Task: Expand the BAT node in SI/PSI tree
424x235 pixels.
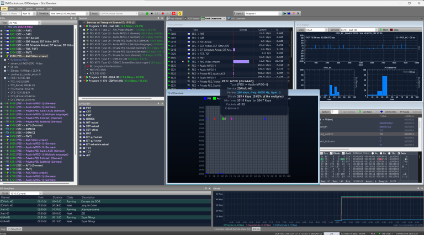Action: coord(81,133)
